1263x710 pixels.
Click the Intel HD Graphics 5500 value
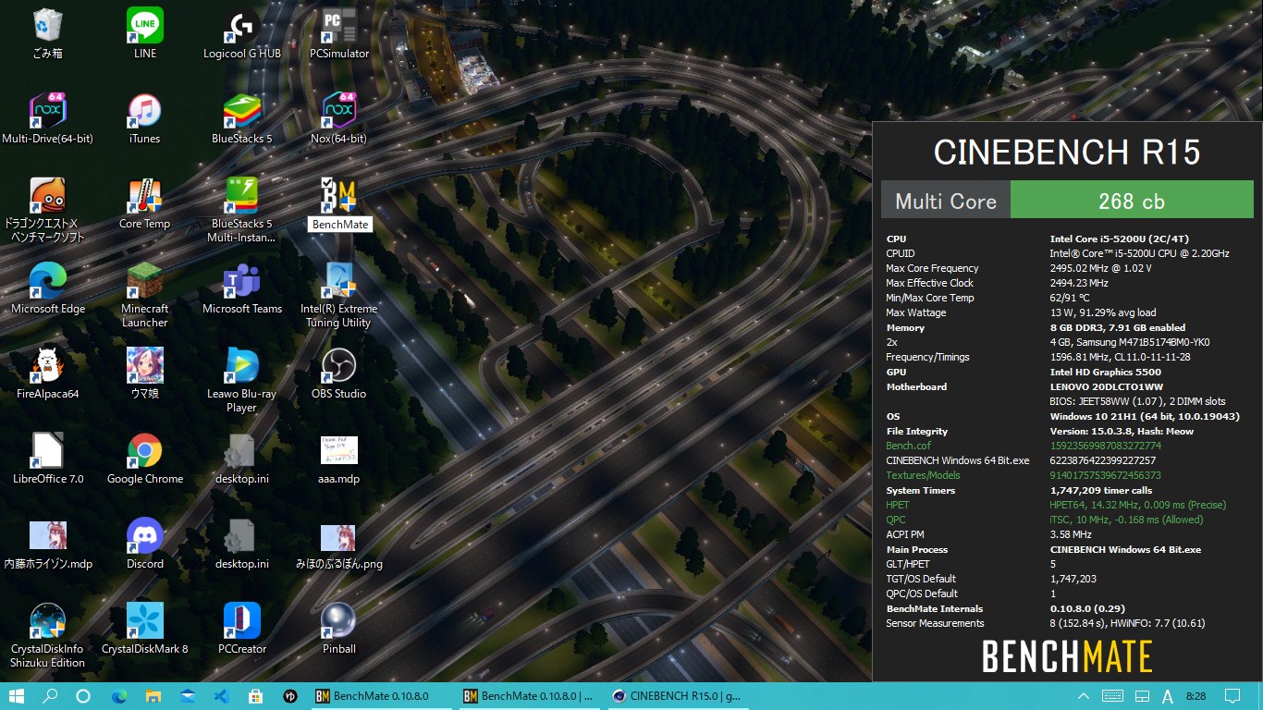(x=1105, y=372)
